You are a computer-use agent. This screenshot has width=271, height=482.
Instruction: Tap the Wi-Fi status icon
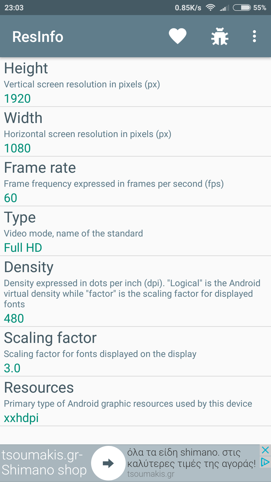[210, 8]
